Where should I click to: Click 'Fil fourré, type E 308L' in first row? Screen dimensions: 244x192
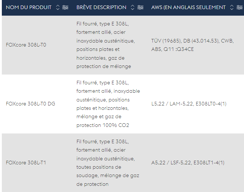(x=102, y=24)
